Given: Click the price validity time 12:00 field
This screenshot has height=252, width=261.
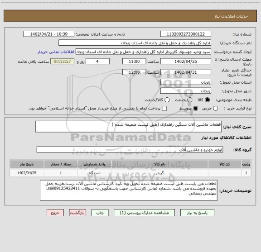Looking at the screenshot, I should (134, 72).
